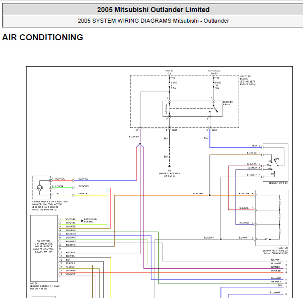
Task: Click the 'VIO/WHT' label at ECU pin 16
Action: coord(70,274)
